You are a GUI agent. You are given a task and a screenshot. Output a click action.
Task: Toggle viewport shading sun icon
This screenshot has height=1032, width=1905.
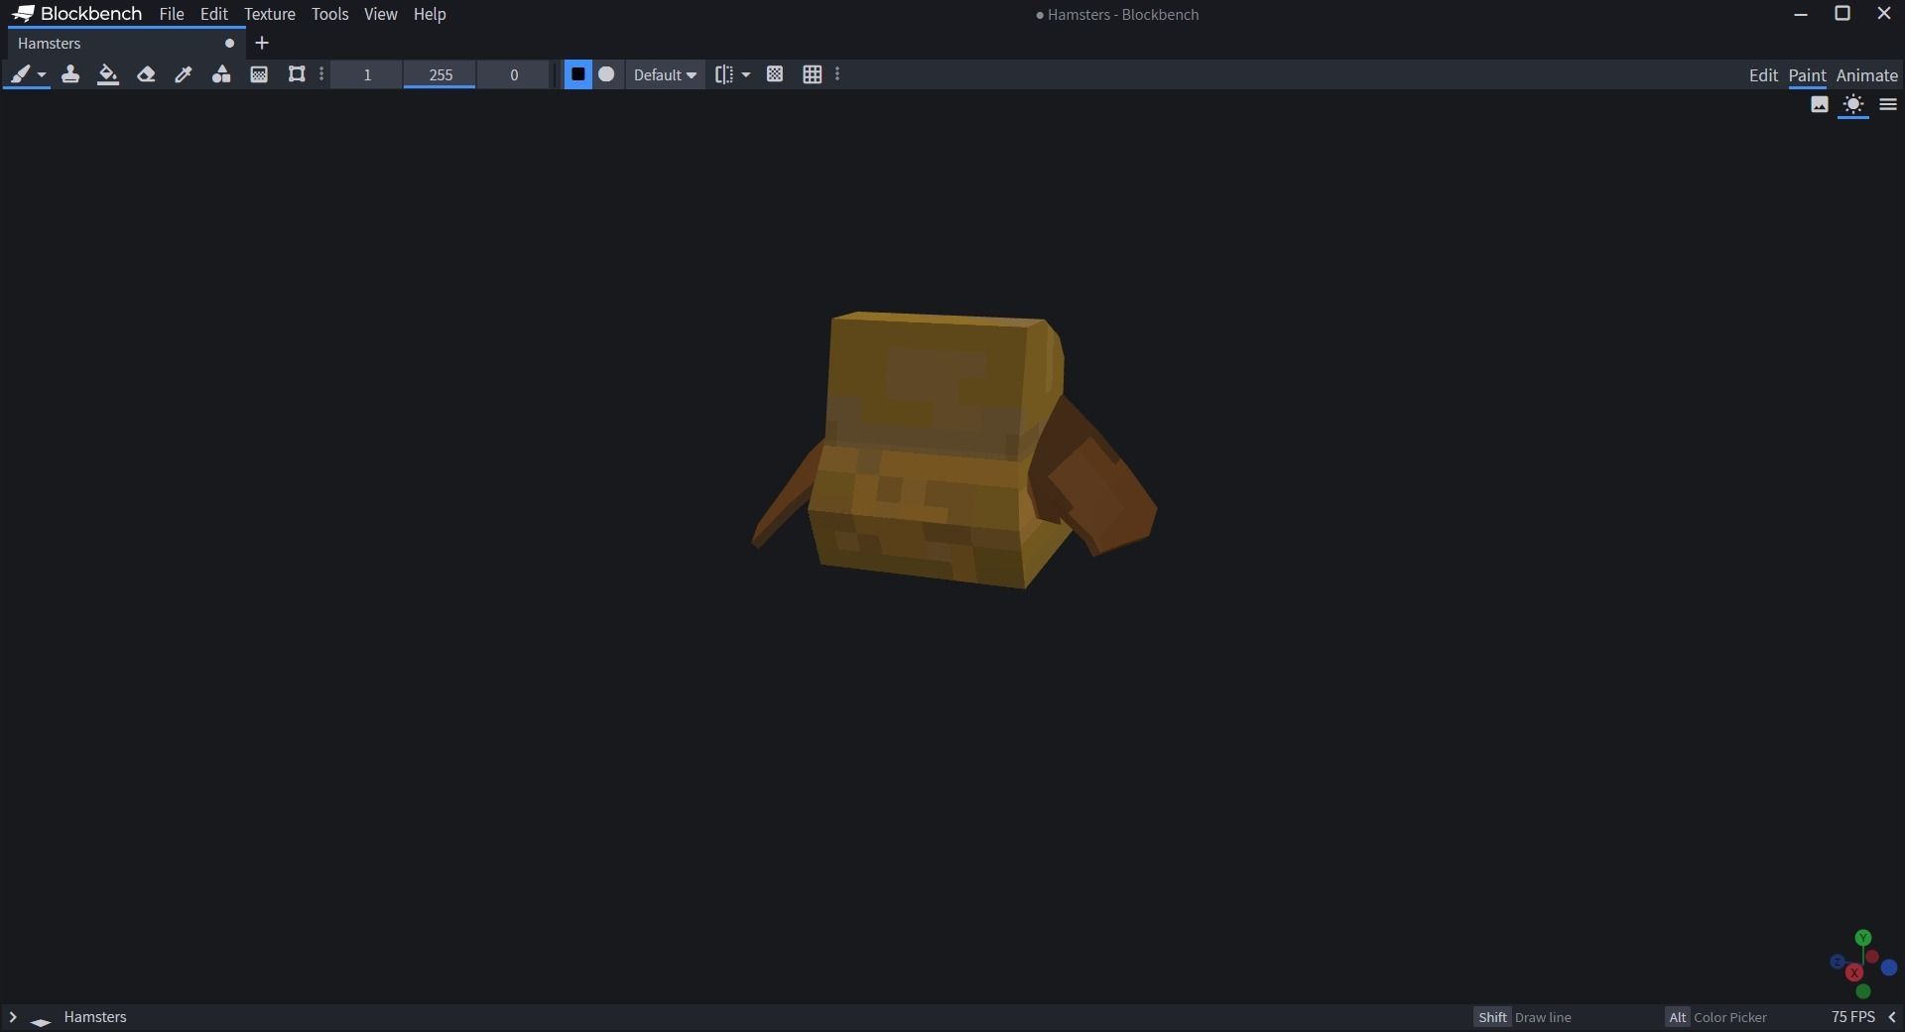pos(1853,105)
